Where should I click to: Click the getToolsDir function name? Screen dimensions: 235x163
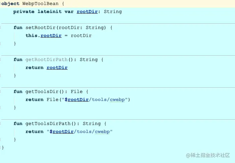42,92
